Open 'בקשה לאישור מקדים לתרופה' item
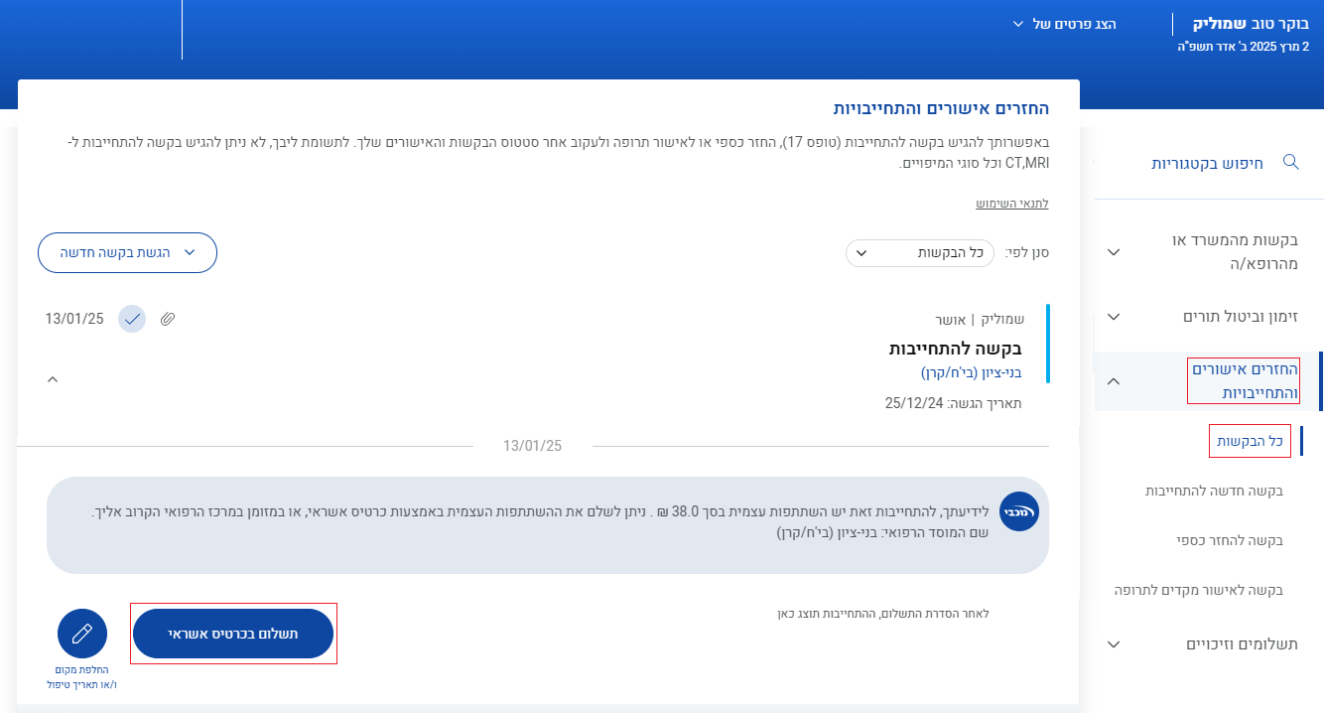 [x=1199, y=590]
